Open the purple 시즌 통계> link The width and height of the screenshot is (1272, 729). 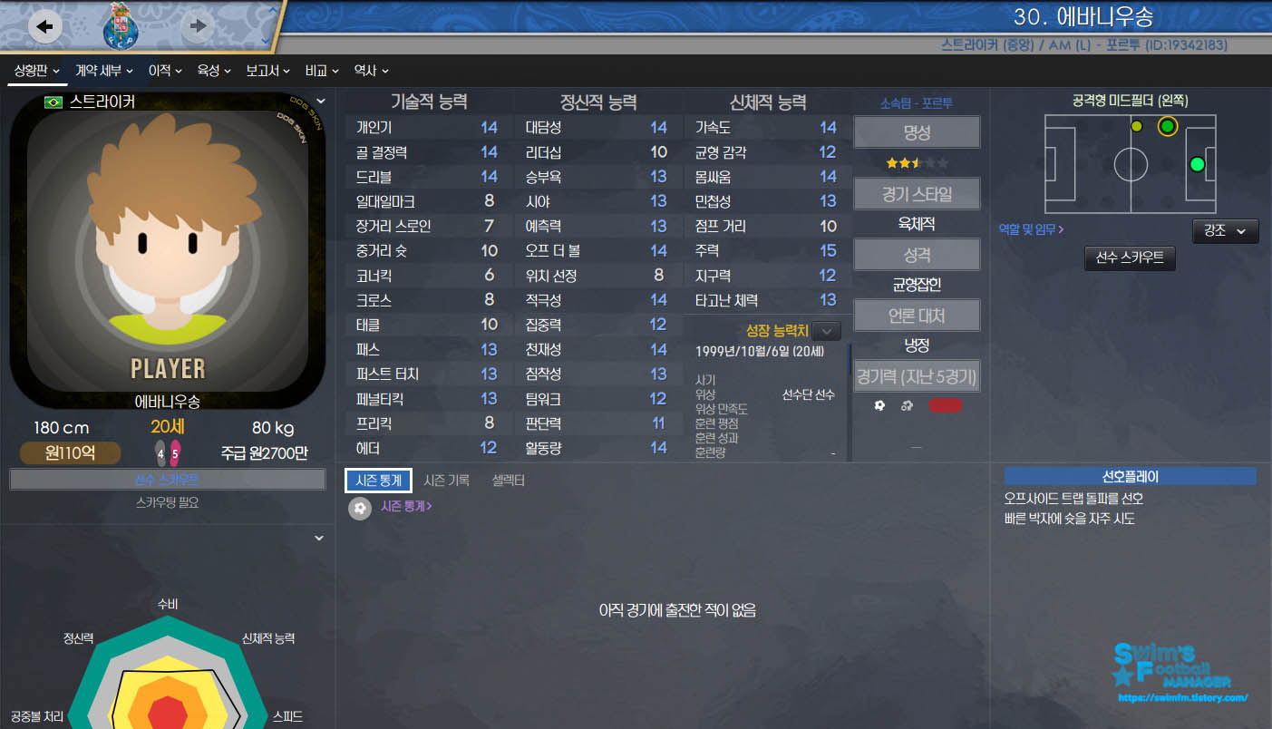[x=406, y=507]
